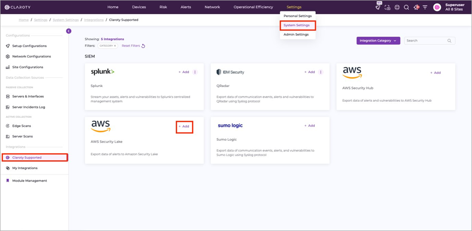This screenshot has height=231, width=472.
Task: Click the 'AWS Security Lake' card title
Action: point(107,142)
